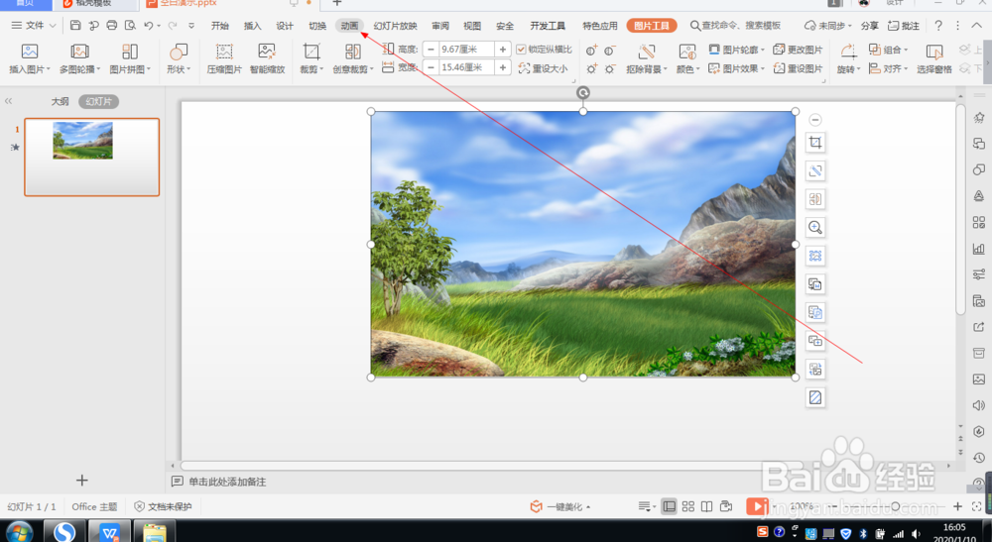Click the zoom slider handle in status bar
The image size is (992, 542).
895,506
